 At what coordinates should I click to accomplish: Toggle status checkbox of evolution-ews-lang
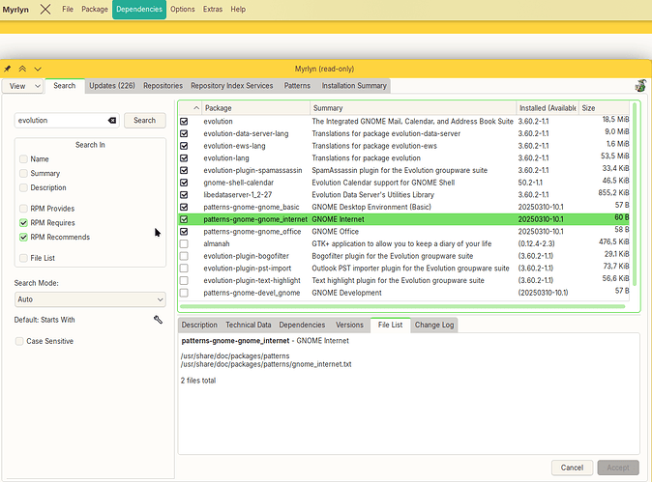[184, 146]
